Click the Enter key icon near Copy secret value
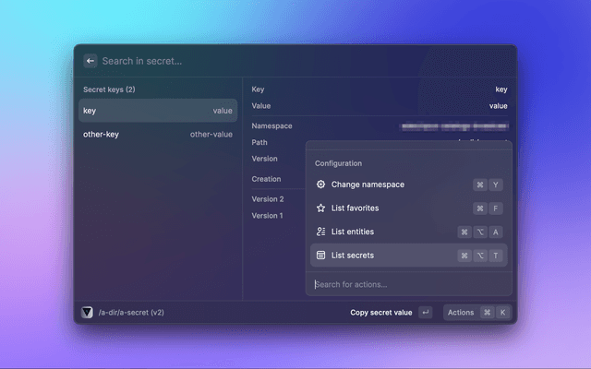This screenshot has height=369, width=591. [x=425, y=313]
